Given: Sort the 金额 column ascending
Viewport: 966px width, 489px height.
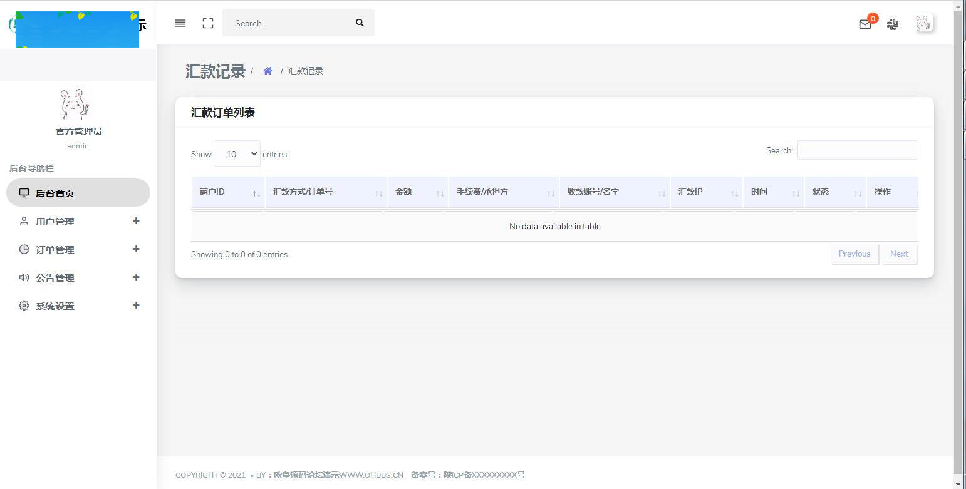Looking at the screenshot, I should tap(403, 192).
